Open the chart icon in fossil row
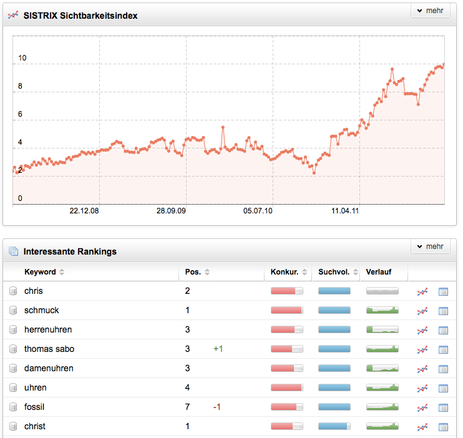This screenshot has width=463, height=438. 422,407
